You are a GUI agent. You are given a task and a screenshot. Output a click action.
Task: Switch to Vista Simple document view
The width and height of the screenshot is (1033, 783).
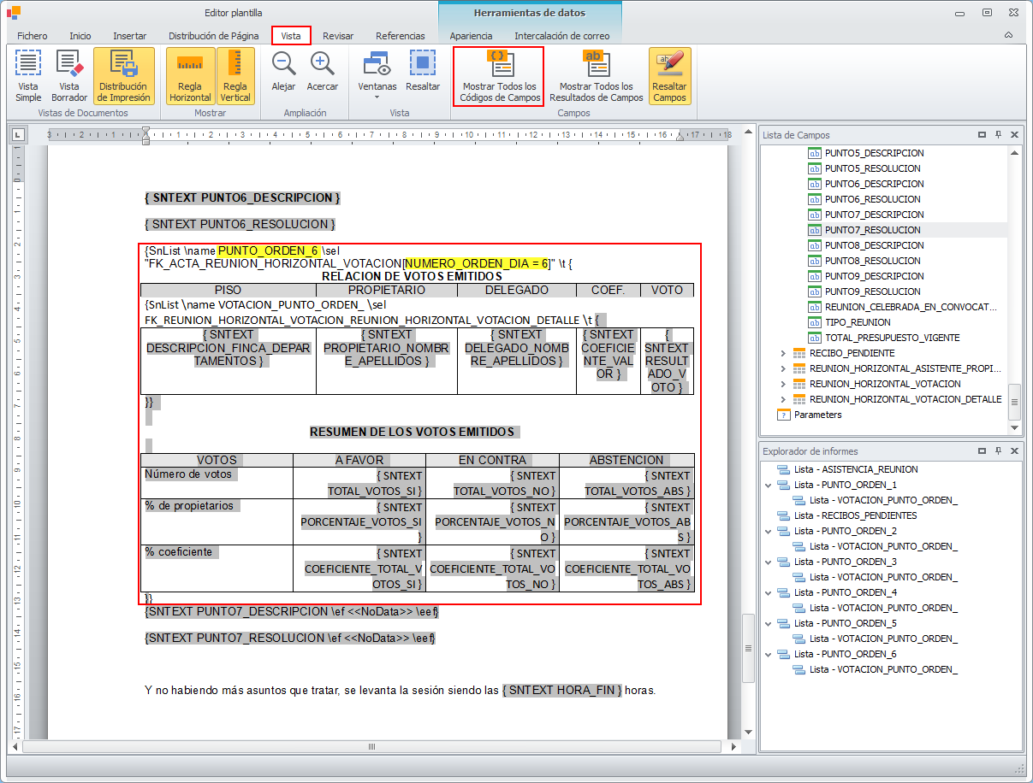(x=28, y=76)
